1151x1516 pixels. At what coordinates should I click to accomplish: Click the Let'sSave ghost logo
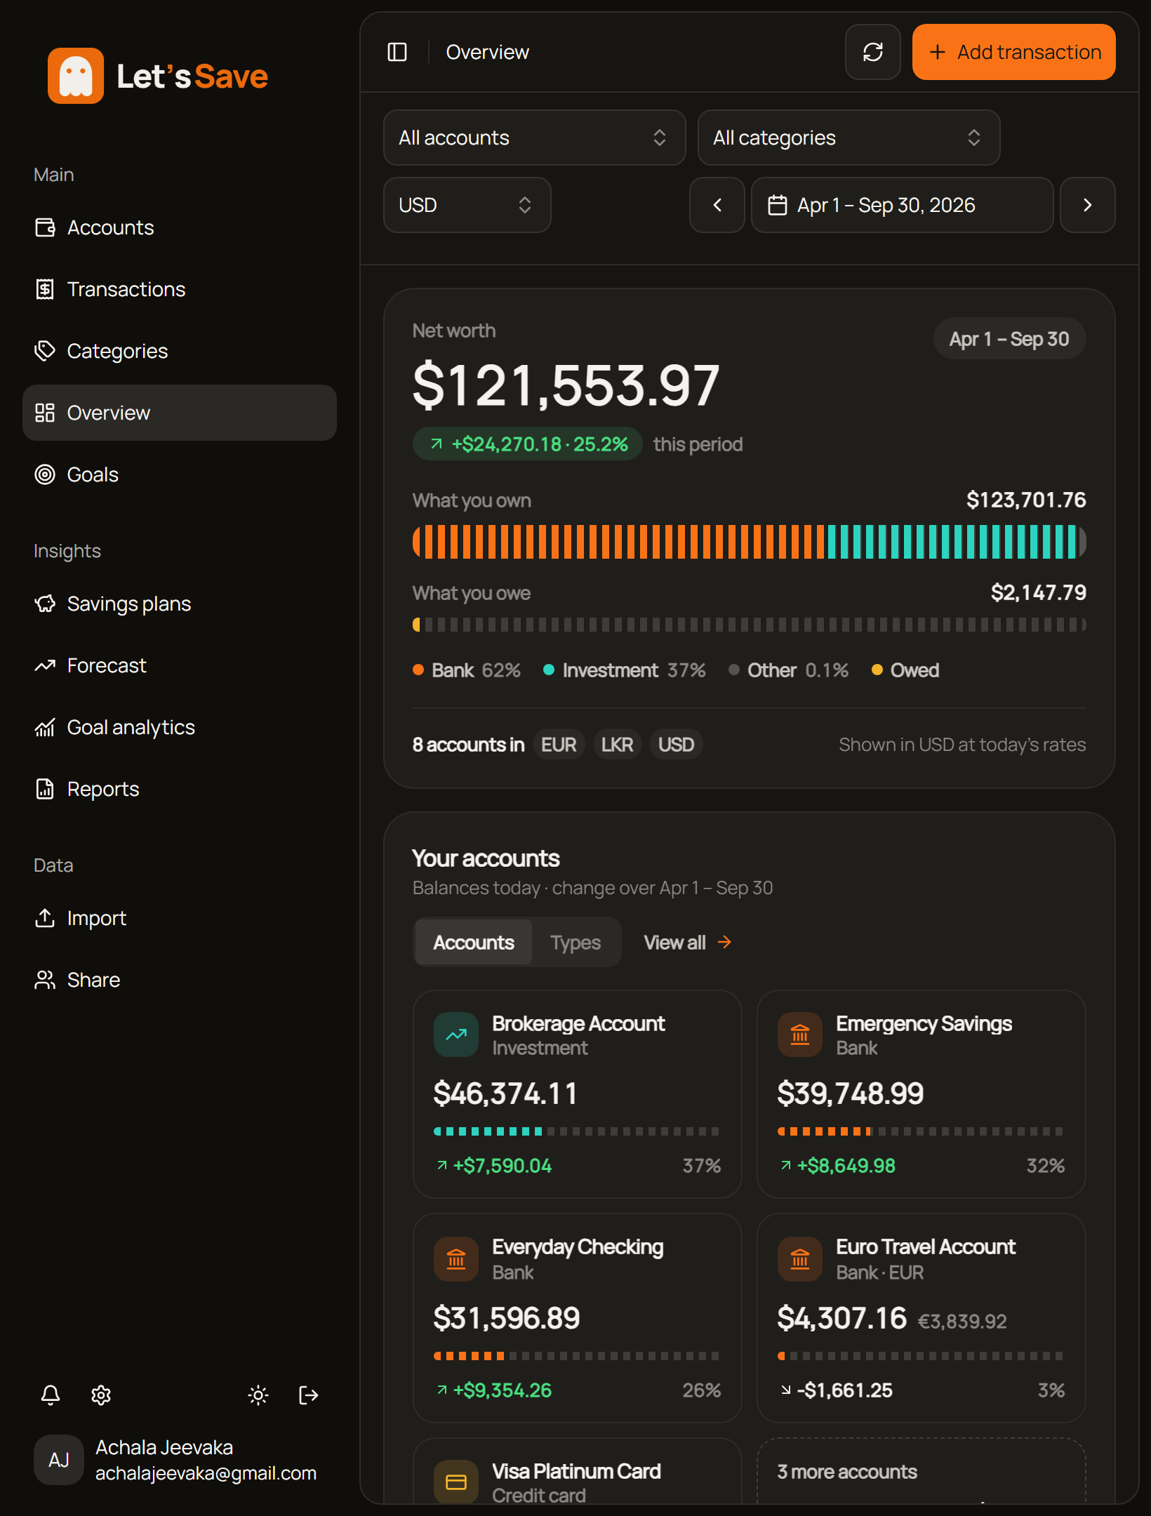(76, 76)
